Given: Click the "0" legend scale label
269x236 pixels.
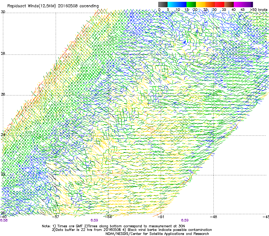Looking at the screenshot, I should click(159, 9).
